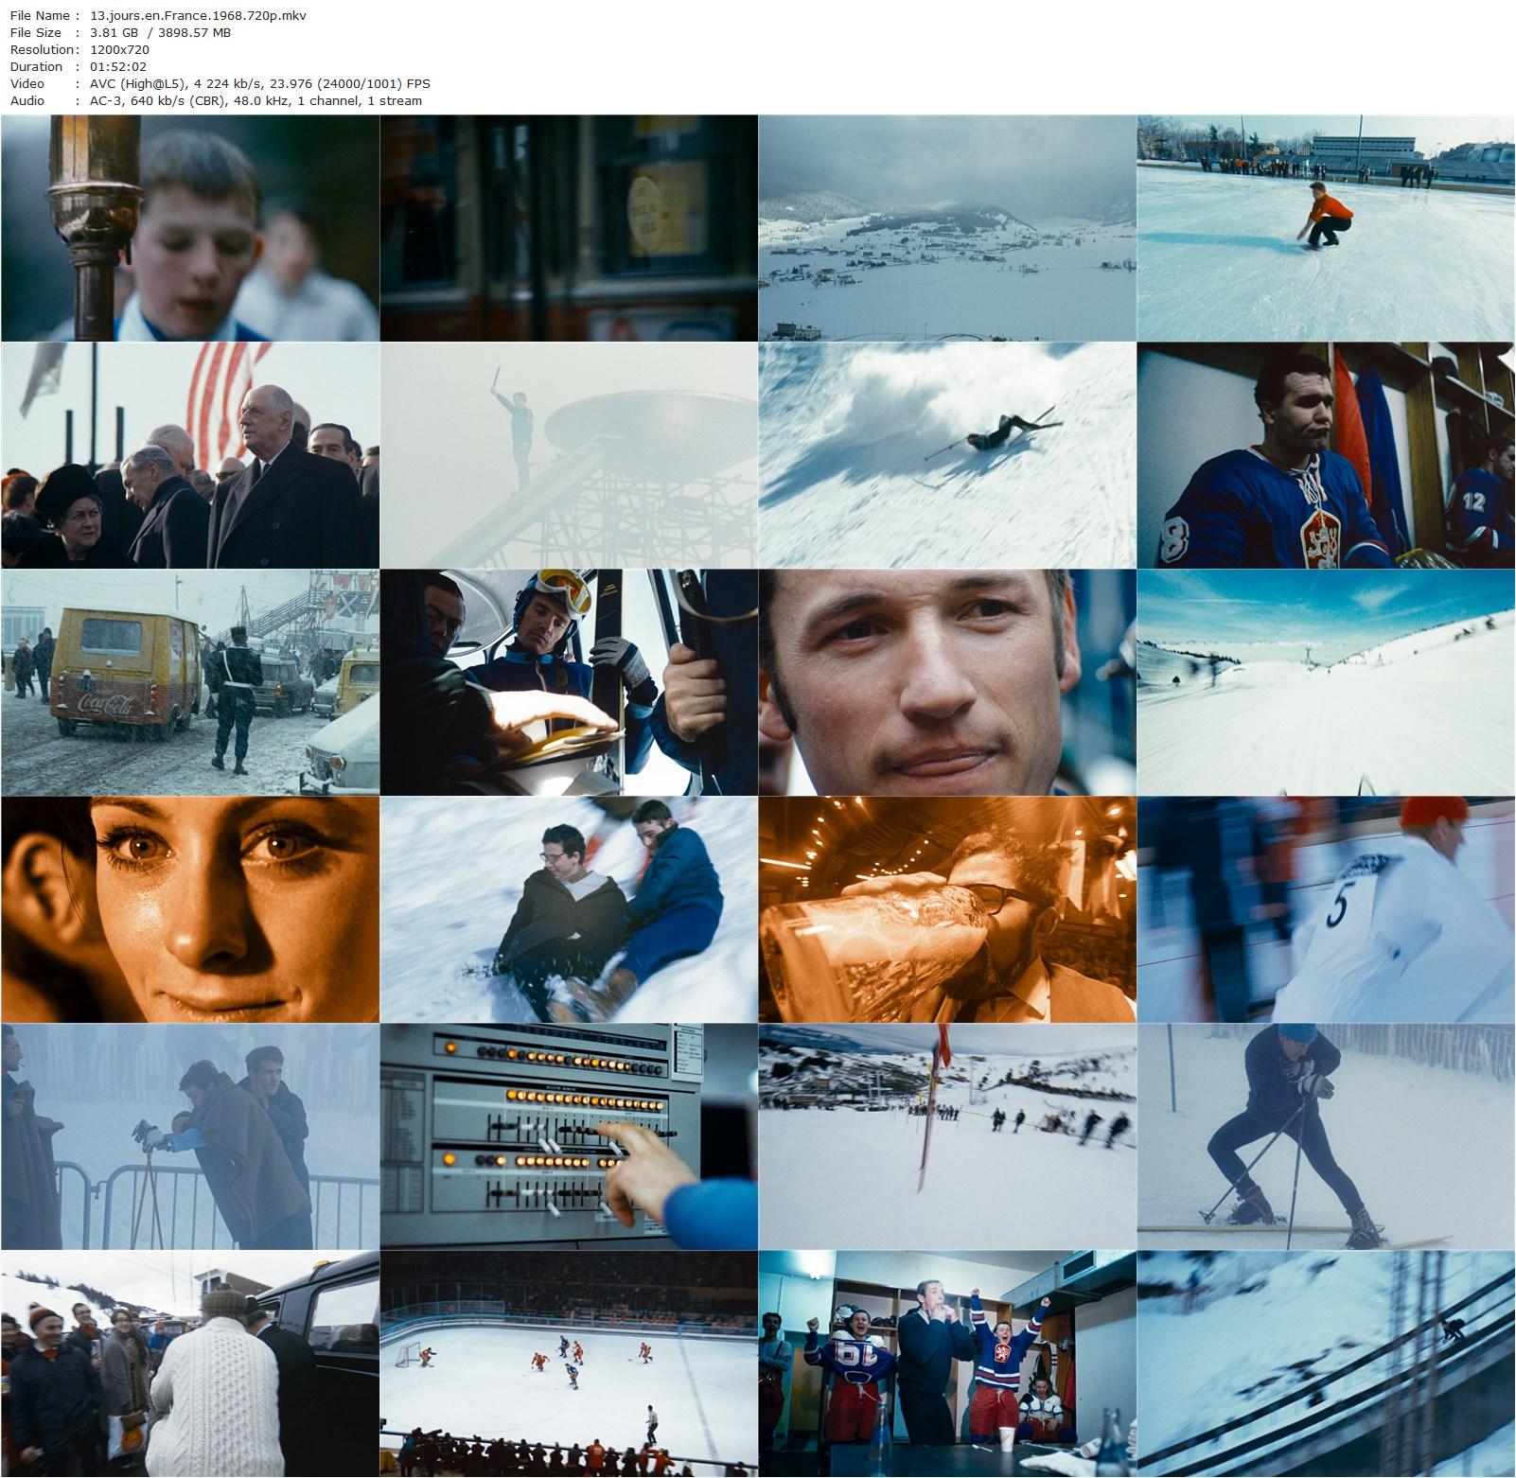1516x1478 pixels.
Task: Select the snowy valley landscape thumbnail
Action: [947, 228]
